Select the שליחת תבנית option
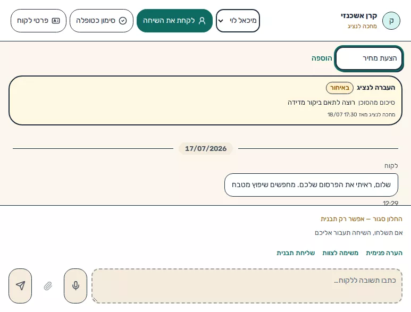 pos(296,253)
